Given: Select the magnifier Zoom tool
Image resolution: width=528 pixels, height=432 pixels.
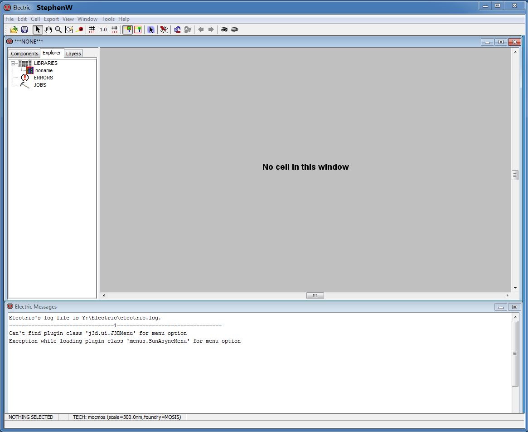Looking at the screenshot, I should (58, 29).
